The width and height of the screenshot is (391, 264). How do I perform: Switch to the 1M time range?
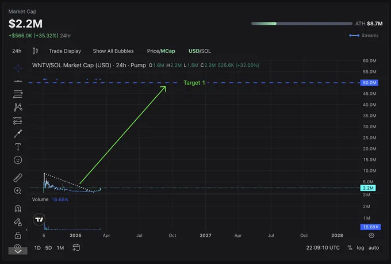pos(60,248)
